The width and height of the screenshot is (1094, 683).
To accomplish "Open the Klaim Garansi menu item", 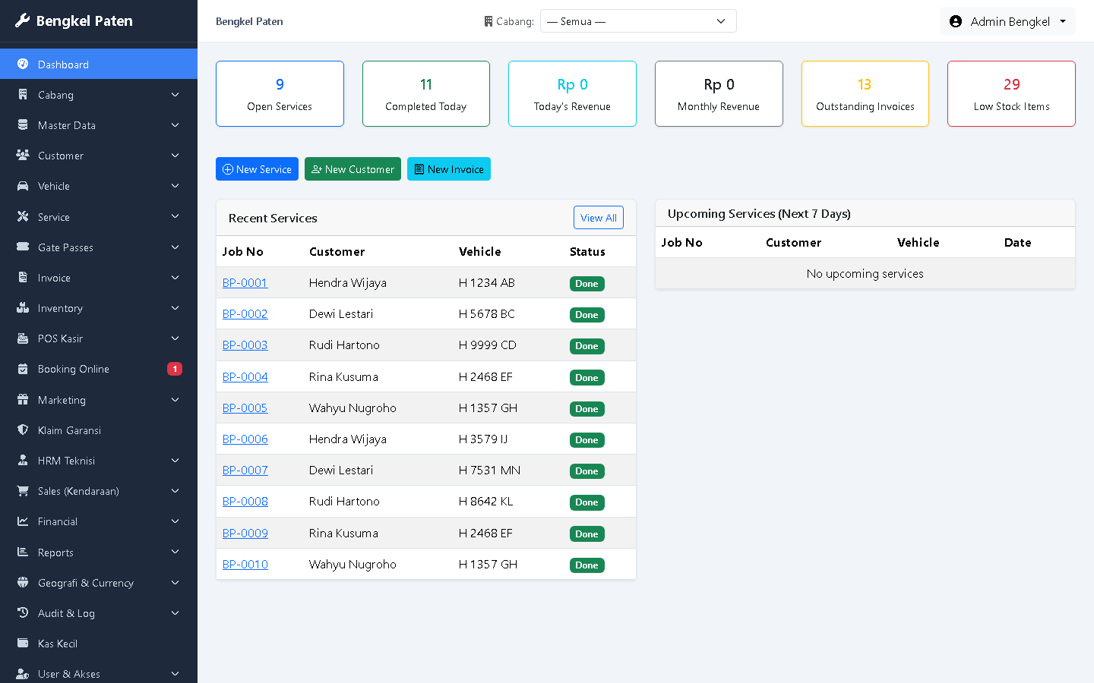I will [x=99, y=430].
